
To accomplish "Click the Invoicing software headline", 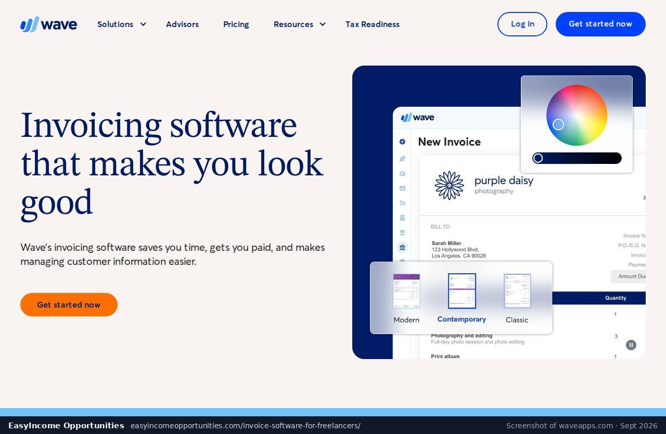I will pyautogui.click(x=172, y=163).
